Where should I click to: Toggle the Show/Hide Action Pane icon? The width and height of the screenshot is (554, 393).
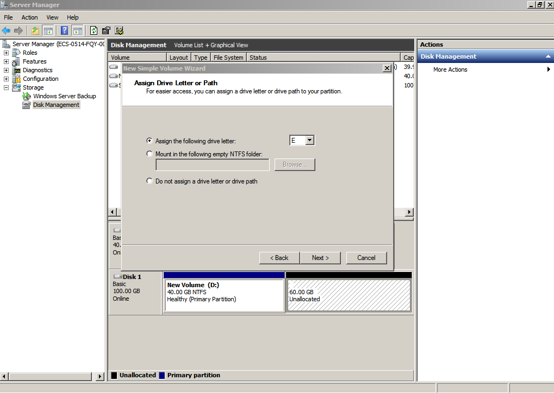tap(77, 31)
